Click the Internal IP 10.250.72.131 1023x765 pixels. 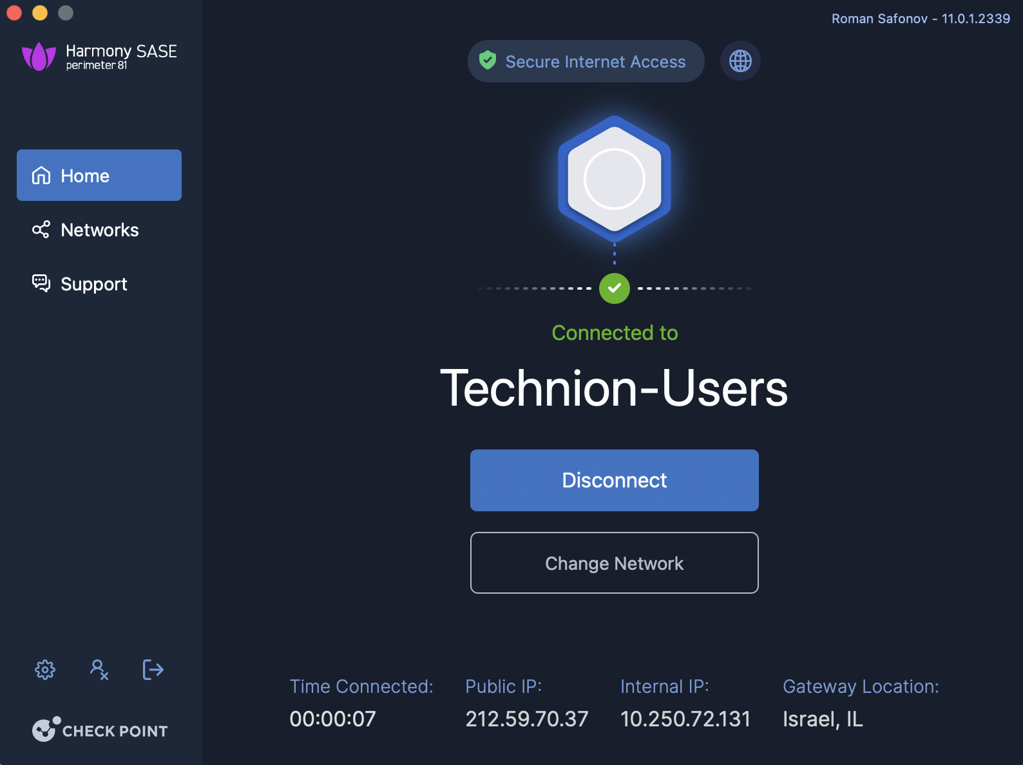[x=685, y=719]
